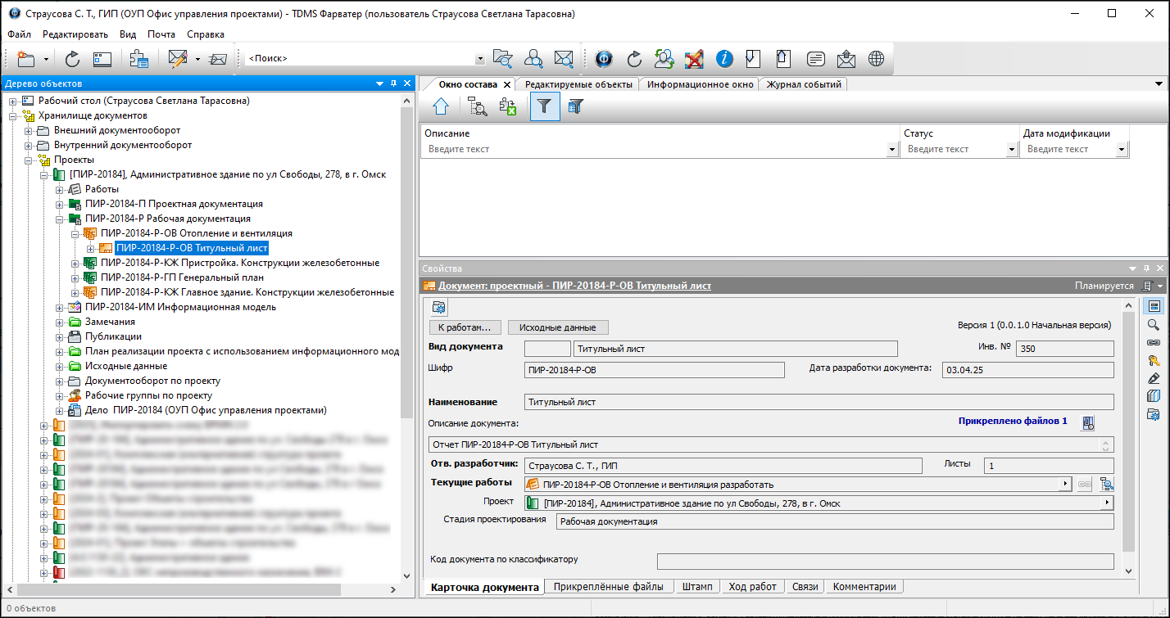Click the round blue TDMS logo icon
This screenshot has height=618, width=1170.
click(x=604, y=59)
